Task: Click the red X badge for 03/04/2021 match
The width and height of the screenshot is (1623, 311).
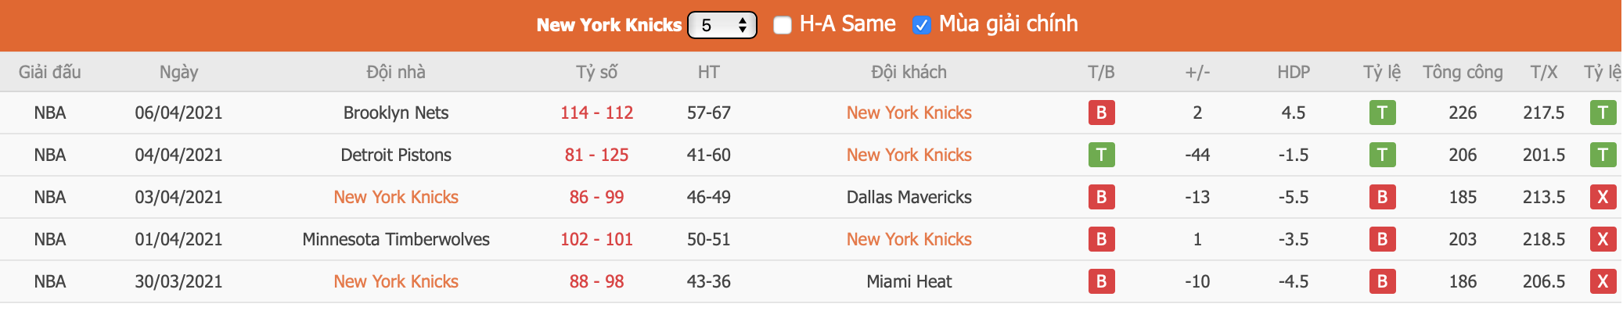Action: click(1603, 197)
